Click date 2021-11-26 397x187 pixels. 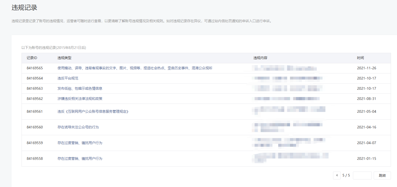(x=367, y=68)
